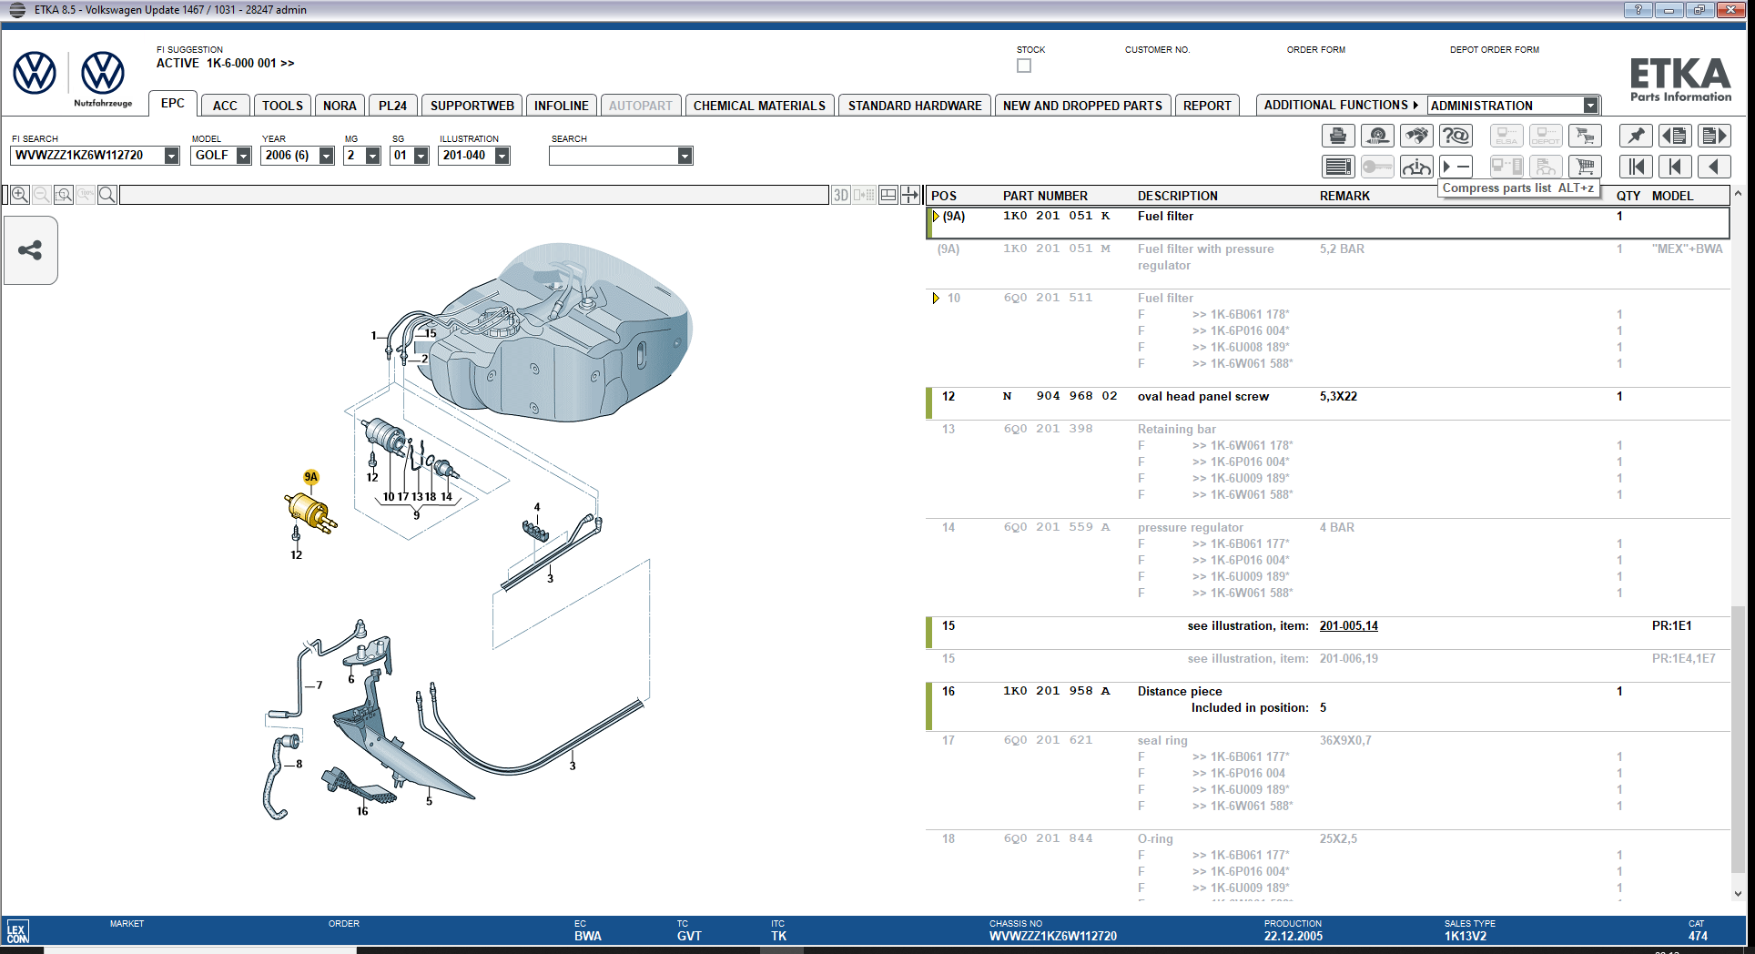Open the REPORT tab
The width and height of the screenshot is (1755, 954).
tap(1207, 106)
